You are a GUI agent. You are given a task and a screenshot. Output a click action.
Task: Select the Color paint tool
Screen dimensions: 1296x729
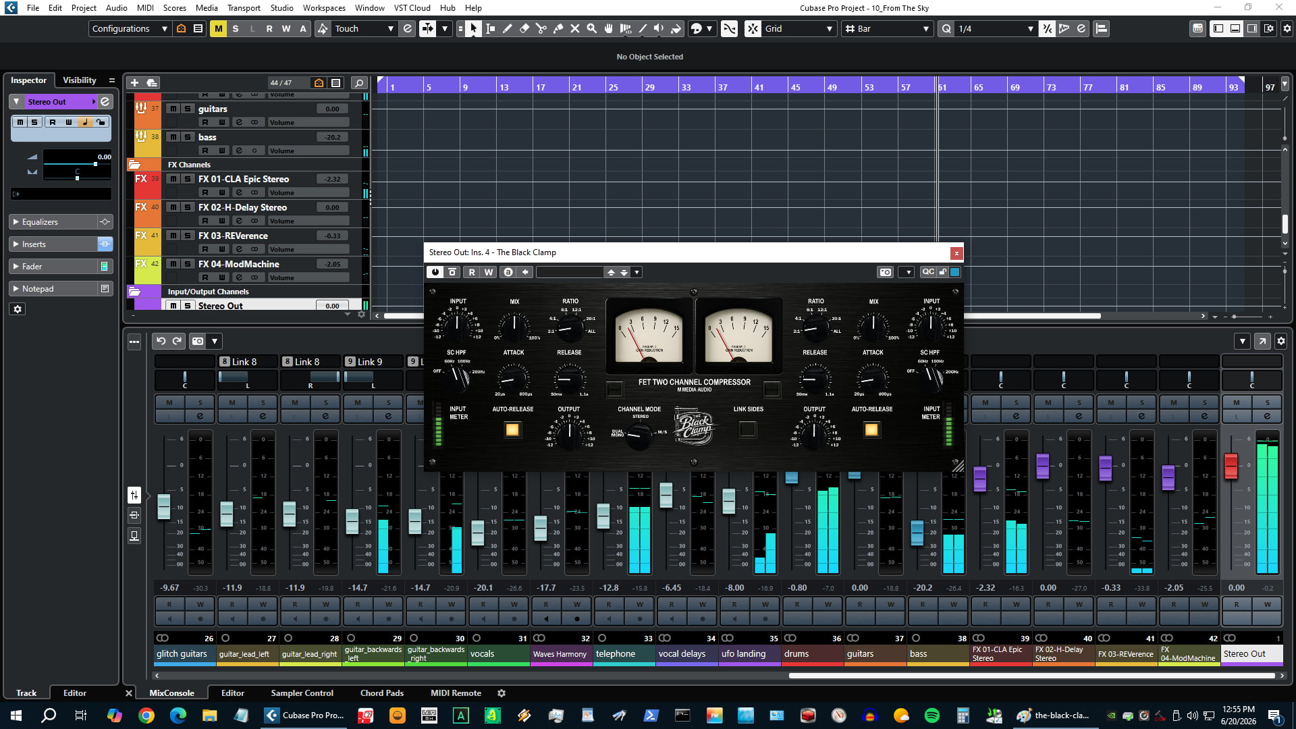click(676, 28)
